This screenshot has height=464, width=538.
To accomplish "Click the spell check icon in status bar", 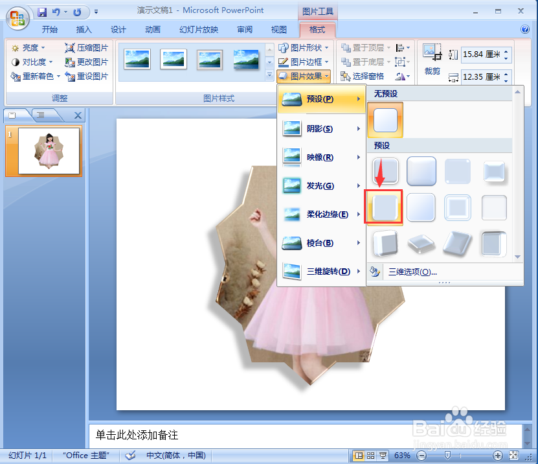I will (x=130, y=456).
